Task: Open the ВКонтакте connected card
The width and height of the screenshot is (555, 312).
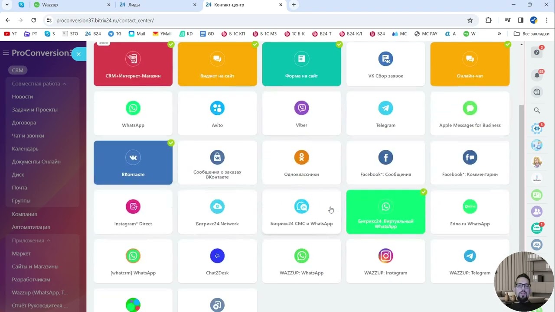Action: point(133,163)
